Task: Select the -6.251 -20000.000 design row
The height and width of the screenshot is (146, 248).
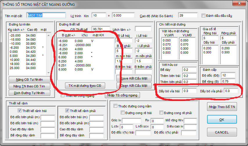Action: [x=86, y=45]
